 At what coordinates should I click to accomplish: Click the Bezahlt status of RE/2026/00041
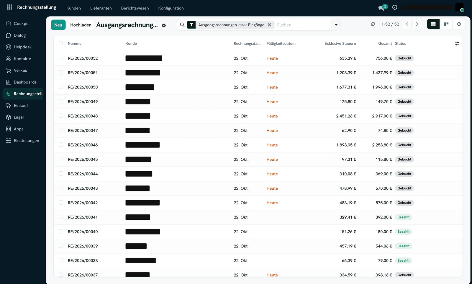coord(403,217)
